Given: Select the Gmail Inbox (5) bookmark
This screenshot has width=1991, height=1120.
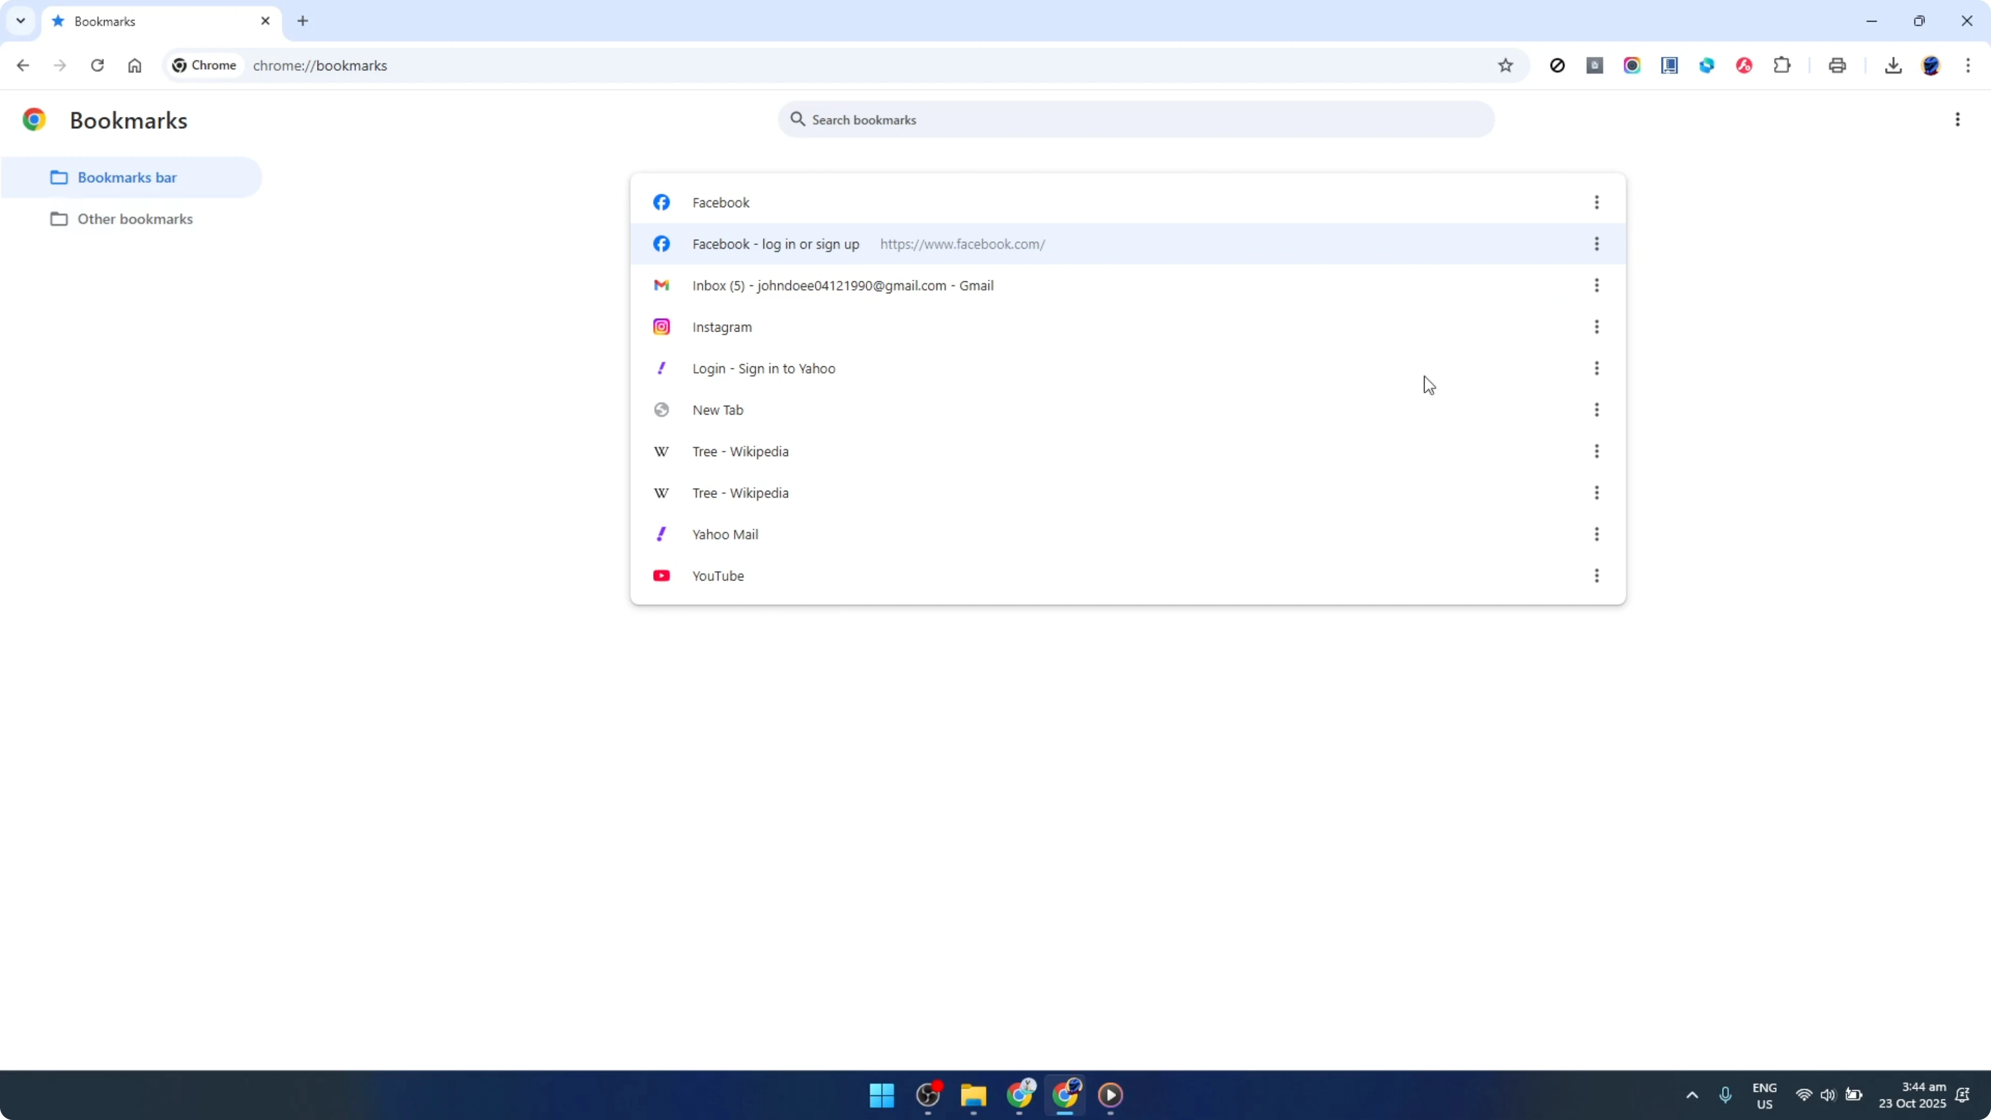Looking at the screenshot, I should click(1128, 286).
